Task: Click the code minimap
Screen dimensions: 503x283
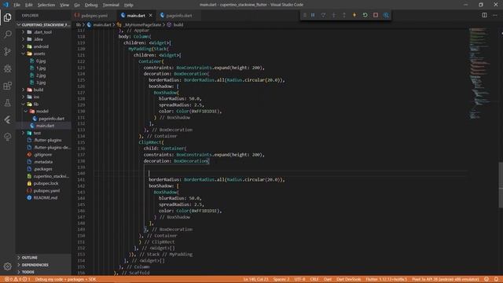Action: click(479, 73)
